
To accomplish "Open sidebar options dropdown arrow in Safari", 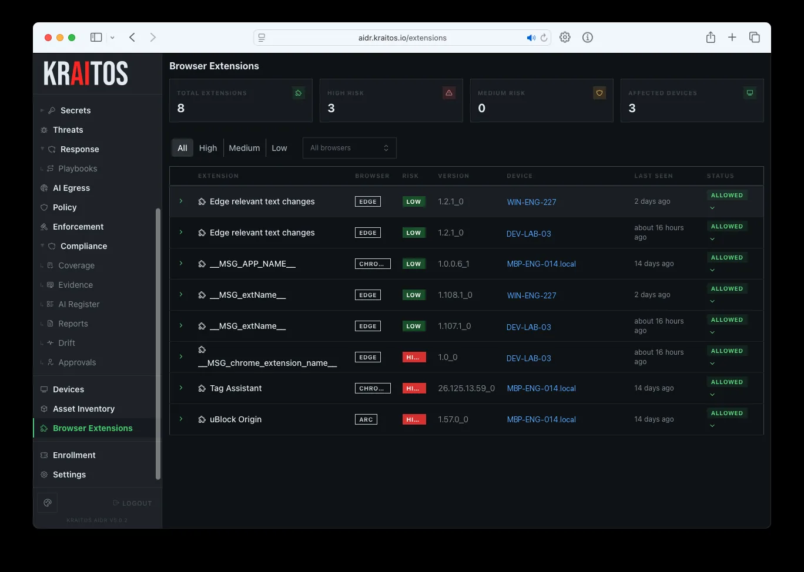I will tap(112, 38).
